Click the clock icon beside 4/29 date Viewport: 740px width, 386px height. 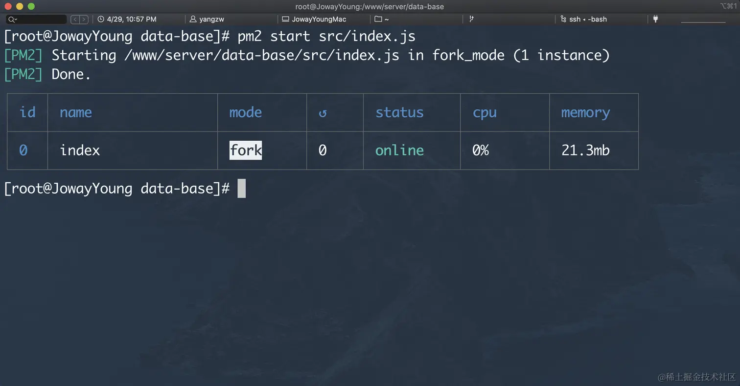pos(101,20)
